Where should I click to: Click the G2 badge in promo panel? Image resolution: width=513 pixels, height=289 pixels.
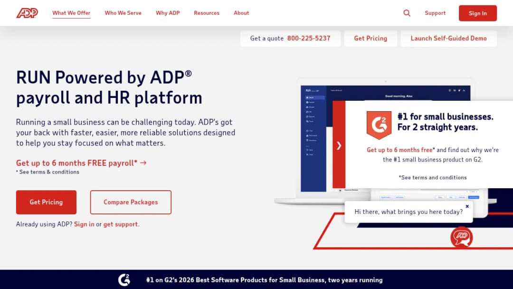click(x=379, y=125)
